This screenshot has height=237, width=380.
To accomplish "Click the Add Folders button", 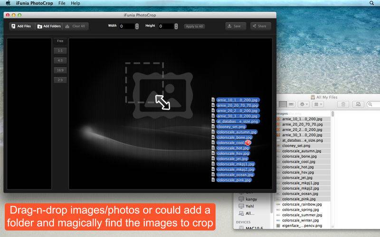I will pyautogui.click(x=49, y=26).
